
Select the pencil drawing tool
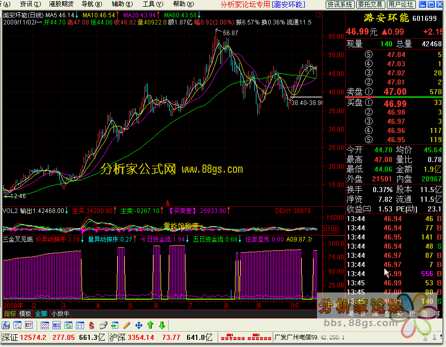[x=127, y=325]
